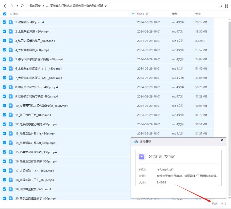Open the navigation history dropdown arrow

pyautogui.click(x=17, y=6)
